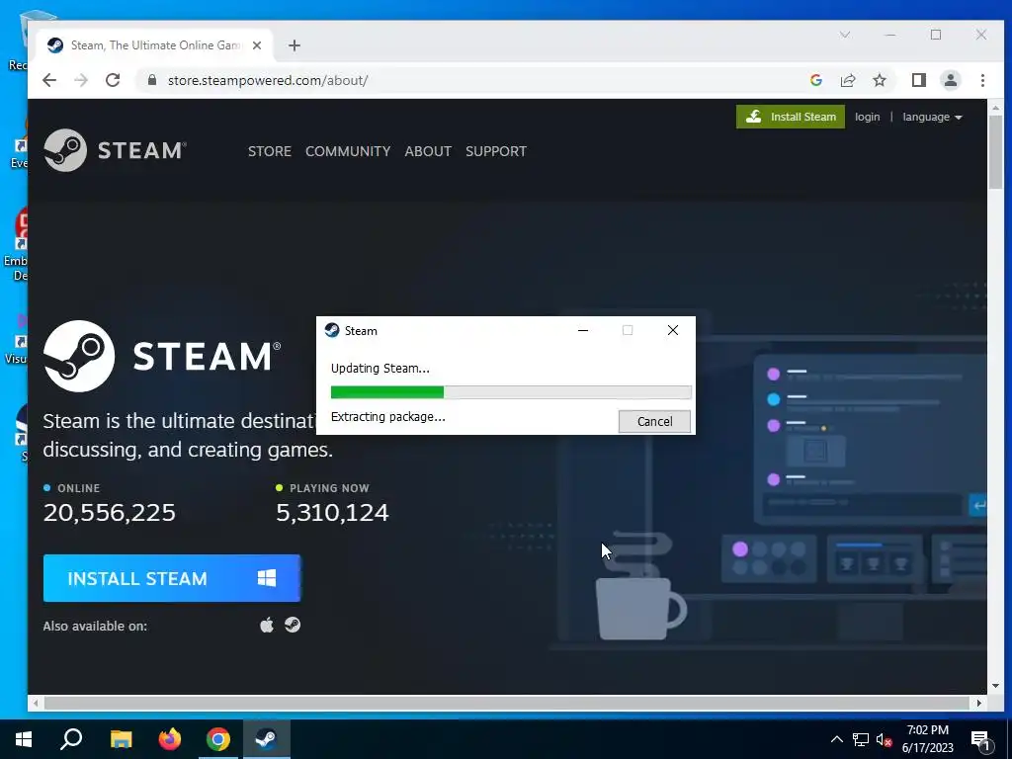Screen dimensions: 1012x759
Task: Open Windows taskbar search
Action: (71, 739)
